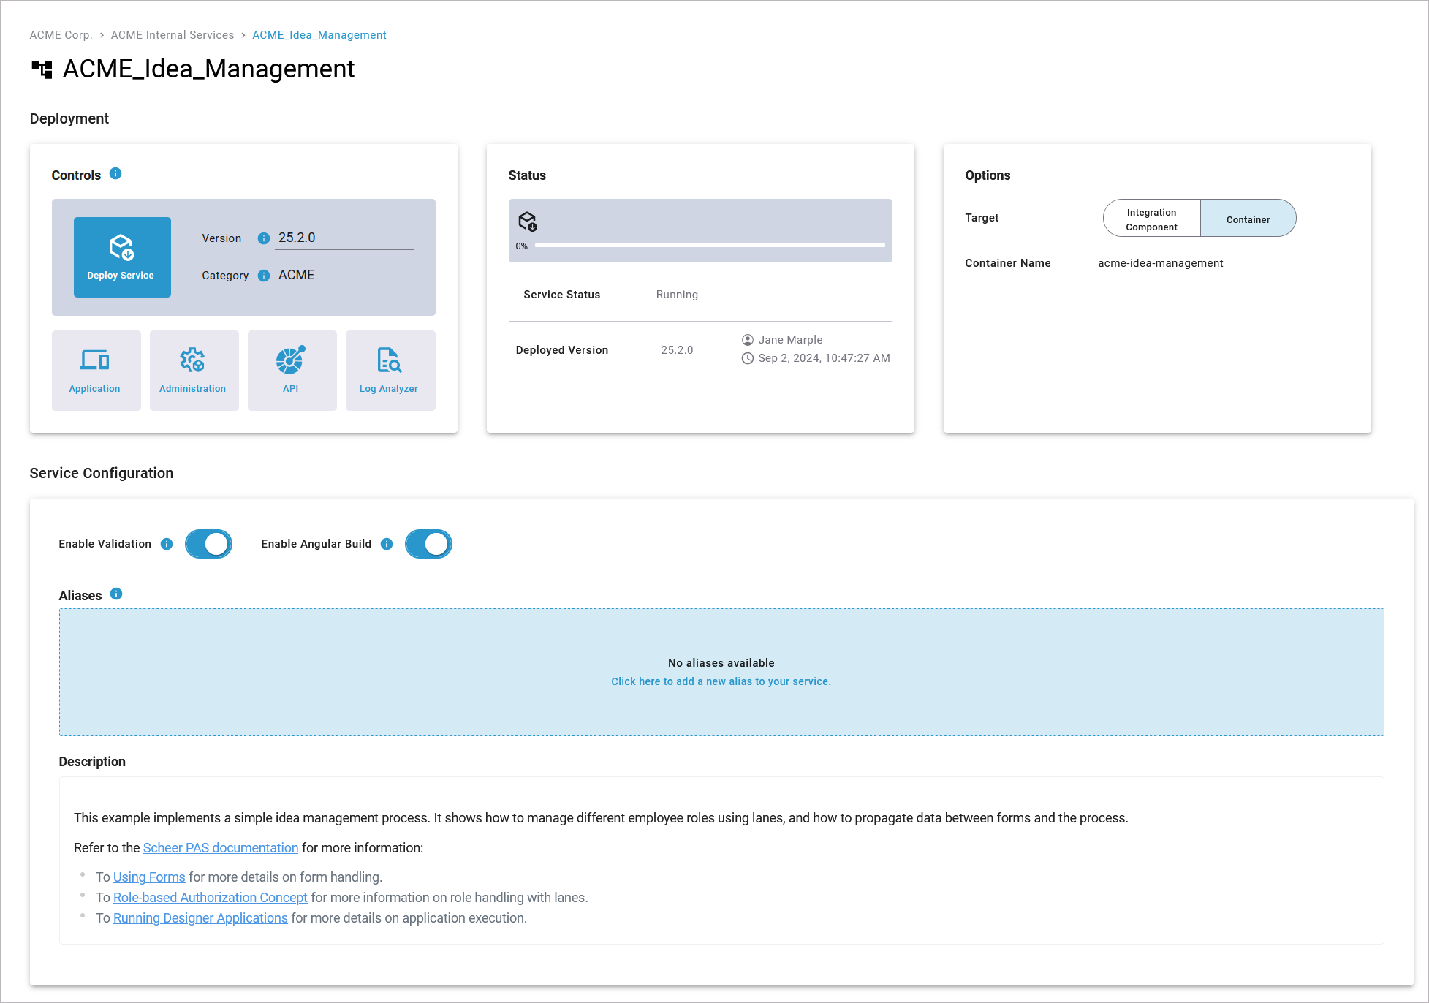Open the Administration gear tile
The height and width of the screenshot is (1003, 1429).
tap(194, 370)
